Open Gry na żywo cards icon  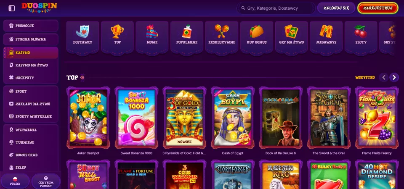291,31
